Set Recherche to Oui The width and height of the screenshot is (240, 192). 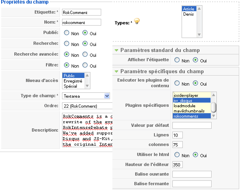click(85, 44)
